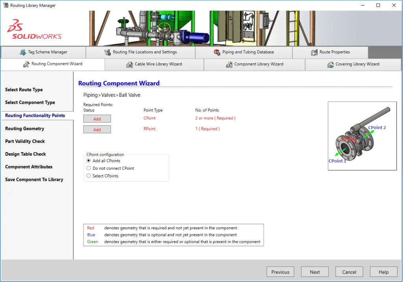The image size is (403, 282).
Task: Click the Cable Wire Library Wizard icon
Action: coord(129,65)
